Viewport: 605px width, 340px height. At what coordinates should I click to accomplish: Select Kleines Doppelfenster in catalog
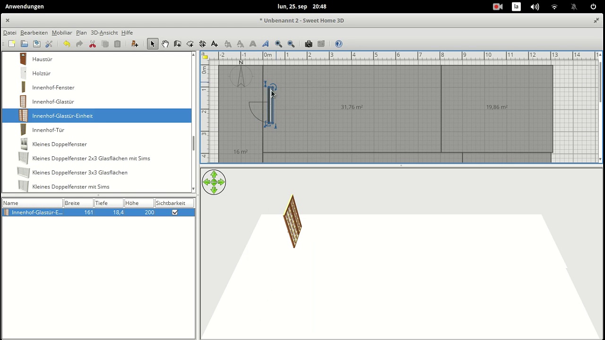click(60, 144)
